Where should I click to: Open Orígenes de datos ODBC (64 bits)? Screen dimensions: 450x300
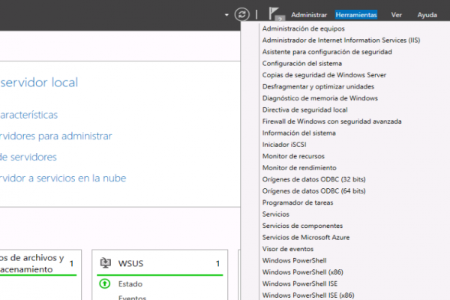click(313, 191)
